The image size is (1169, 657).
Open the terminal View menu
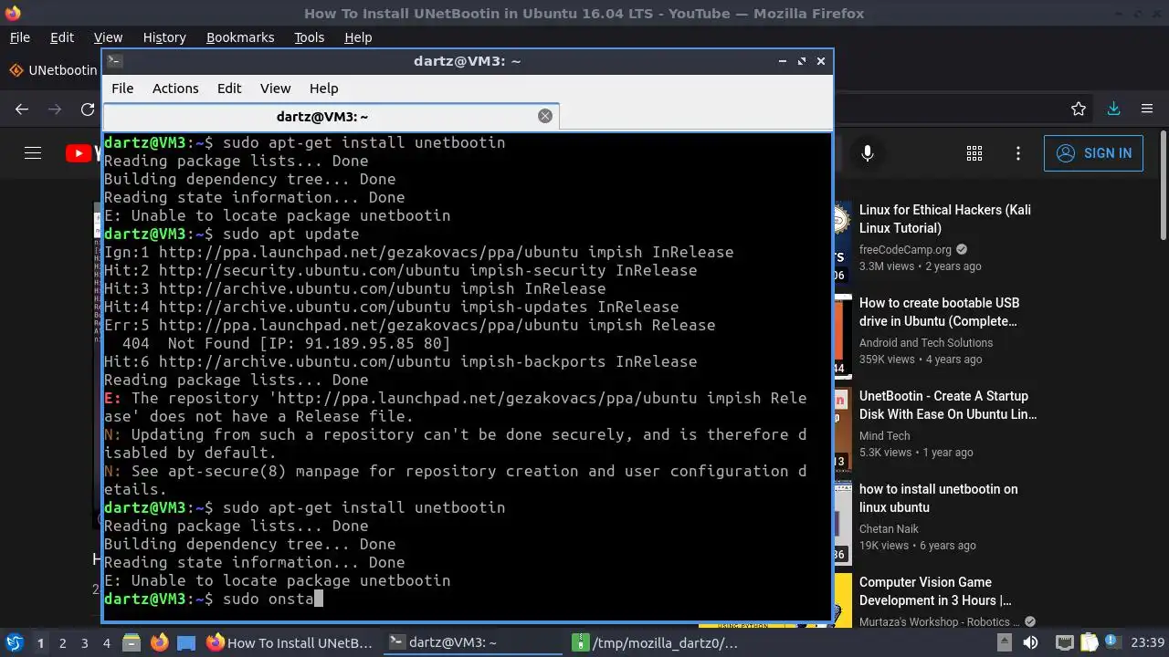coord(275,89)
